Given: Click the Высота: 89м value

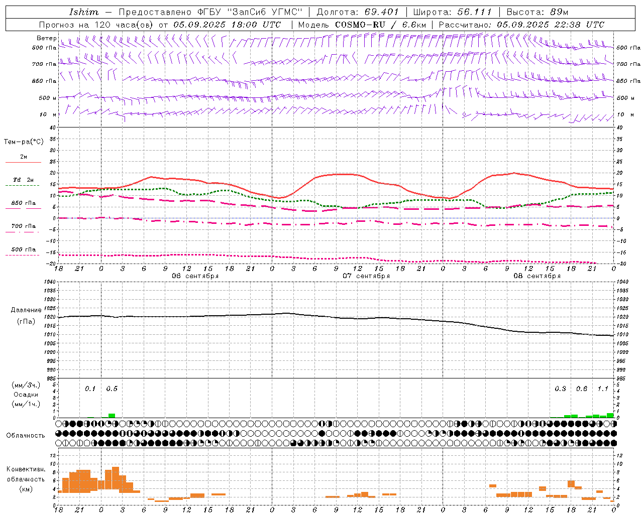Looking at the screenshot, I should click(x=538, y=12).
